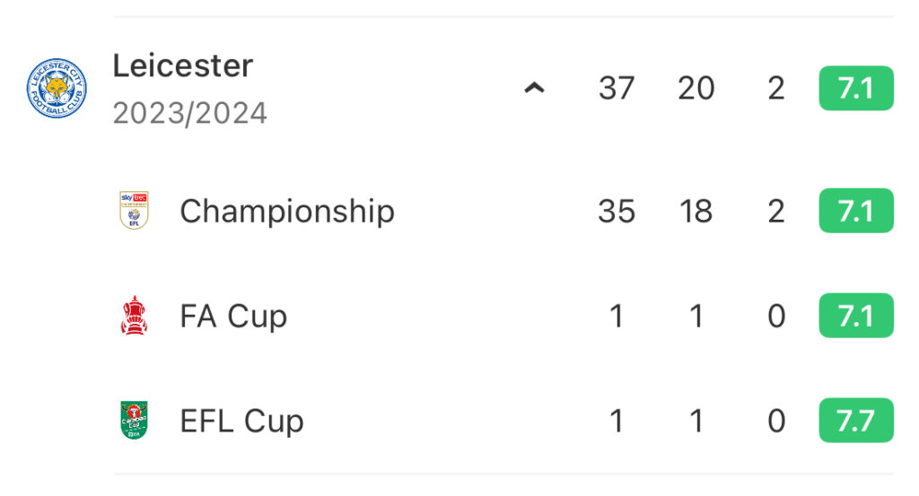Screen dimensions: 919x496
Task: Select Championship goals value 18
Action: 696,211
